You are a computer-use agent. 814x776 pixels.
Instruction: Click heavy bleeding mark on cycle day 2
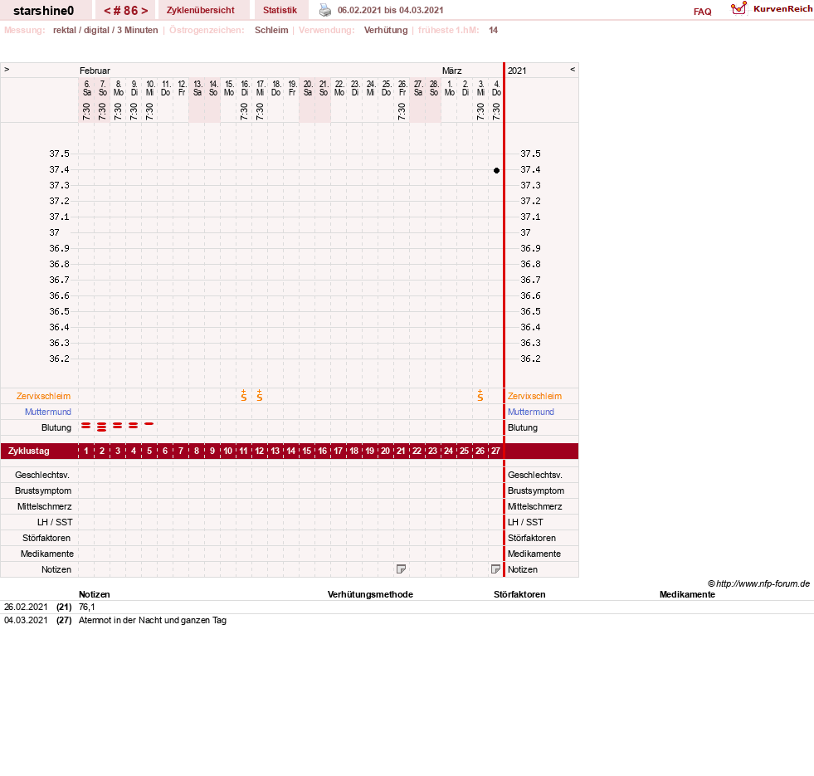click(102, 427)
